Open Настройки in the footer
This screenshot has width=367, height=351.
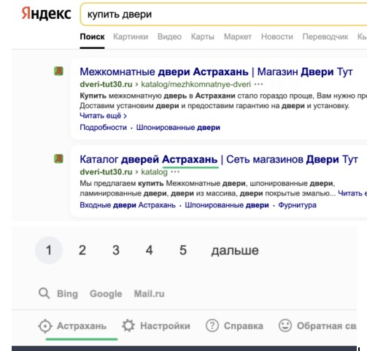pos(165,326)
